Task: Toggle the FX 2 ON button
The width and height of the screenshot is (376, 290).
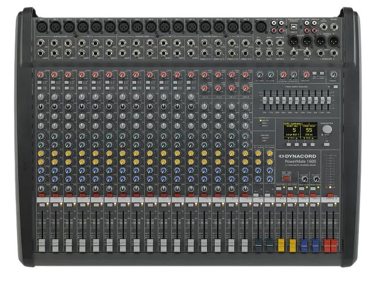Action: pyautogui.click(x=267, y=195)
